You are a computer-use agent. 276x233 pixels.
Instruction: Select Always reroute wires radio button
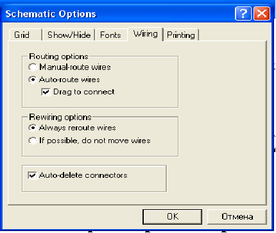click(33, 128)
